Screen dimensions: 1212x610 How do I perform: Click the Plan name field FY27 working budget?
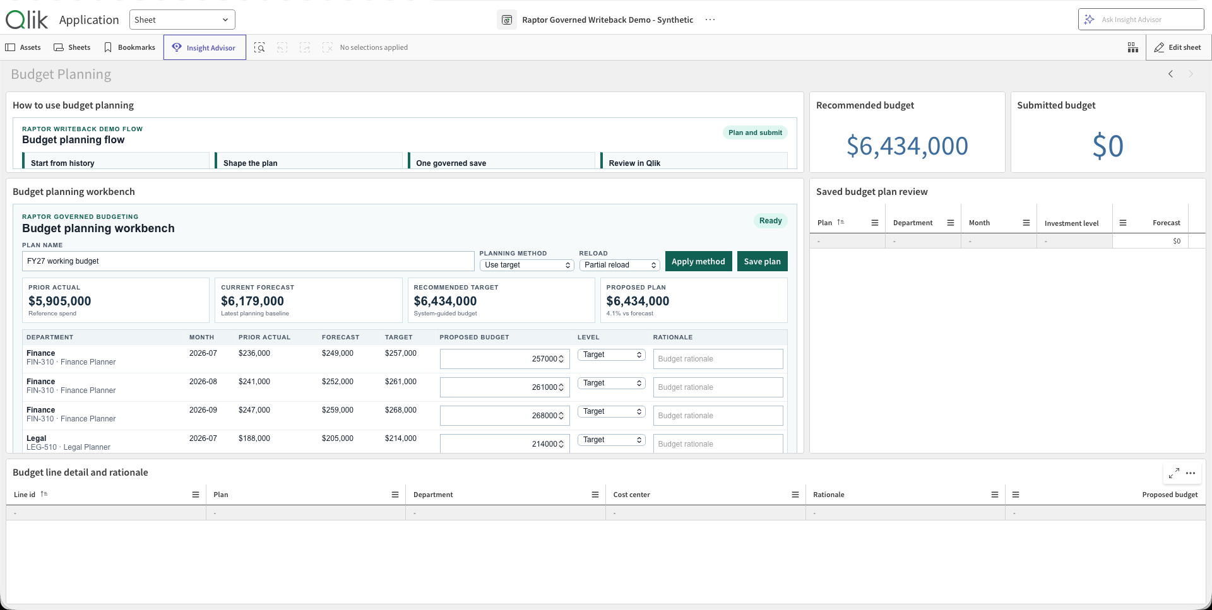pyautogui.click(x=248, y=261)
